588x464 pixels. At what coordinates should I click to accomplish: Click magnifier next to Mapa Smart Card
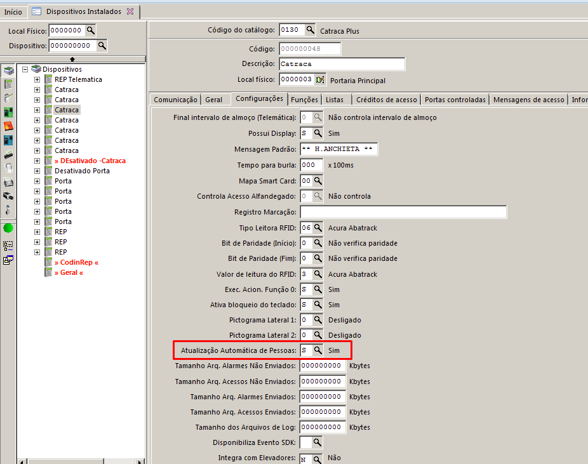[x=318, y=181]
